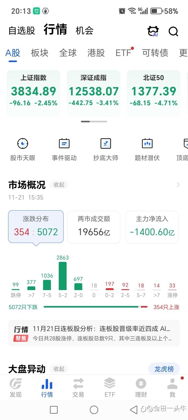Screen dimensions: 188x420
Task: Select the 两市成交额 card
Action: [x=94, y=227]
